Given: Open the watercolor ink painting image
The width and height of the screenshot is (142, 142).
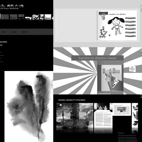Looking at the screenshot, I should point(29,106).
